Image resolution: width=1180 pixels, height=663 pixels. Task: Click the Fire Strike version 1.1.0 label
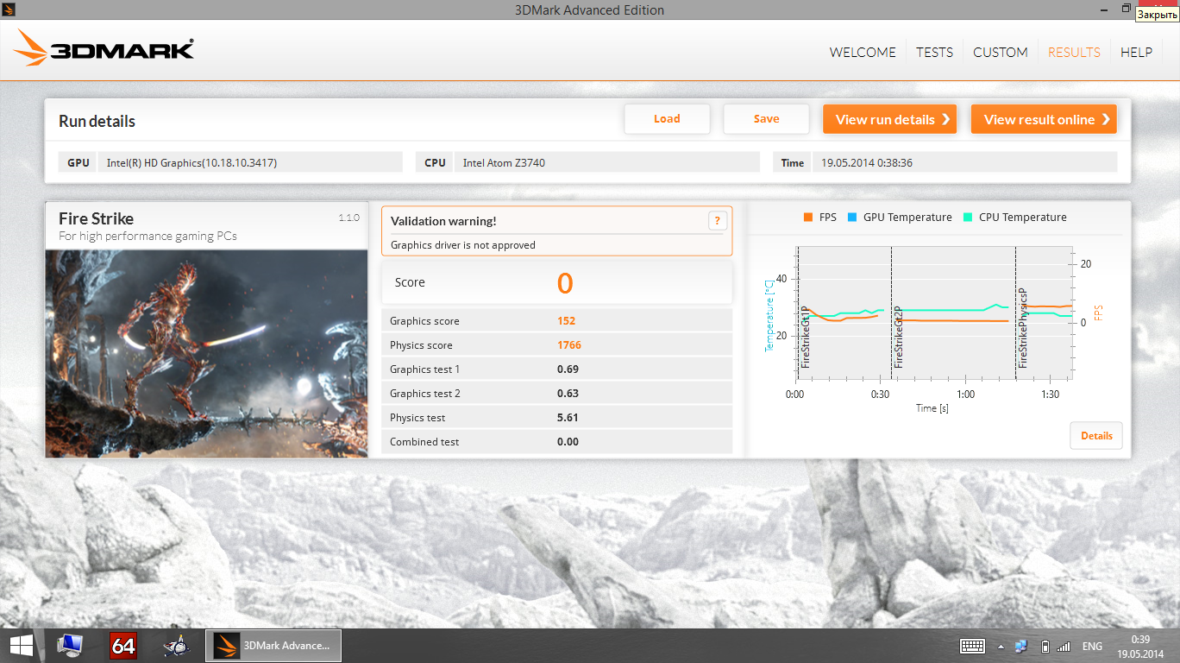(349, 218)
